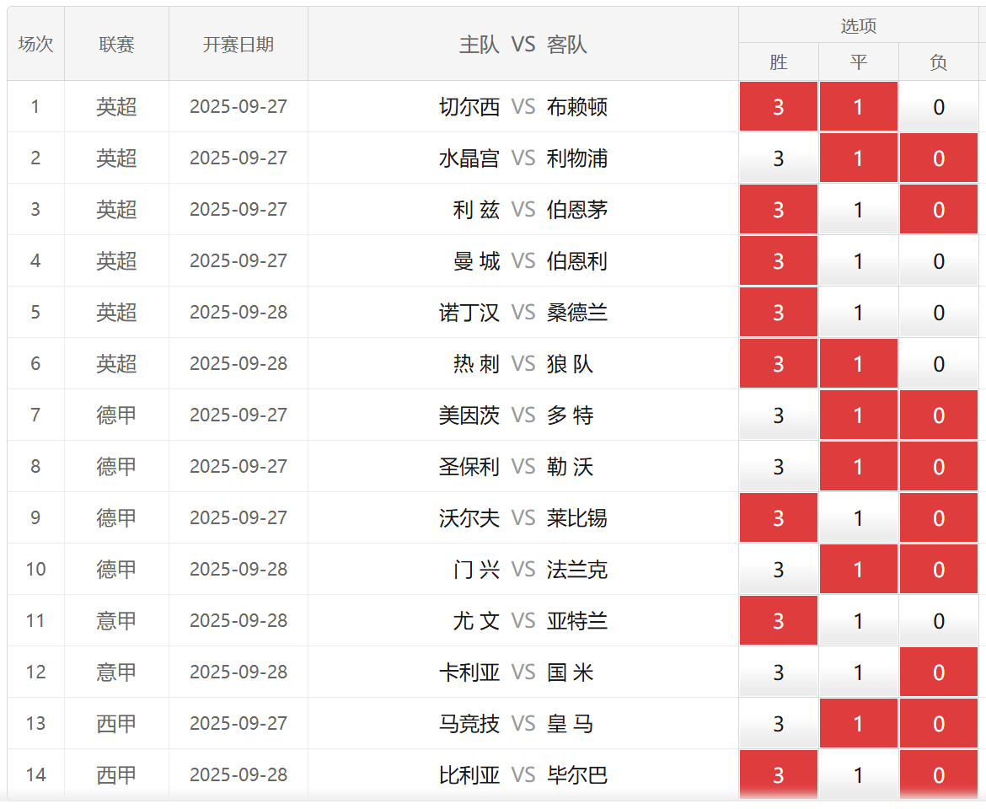Viewport: 986px width, 809px height.
Task: Select 负 (0) for 切尔西 VS 布赖顿
Action: 938,107
